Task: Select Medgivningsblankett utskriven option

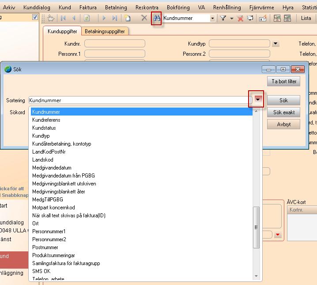Action: click(x=142, y=184)
